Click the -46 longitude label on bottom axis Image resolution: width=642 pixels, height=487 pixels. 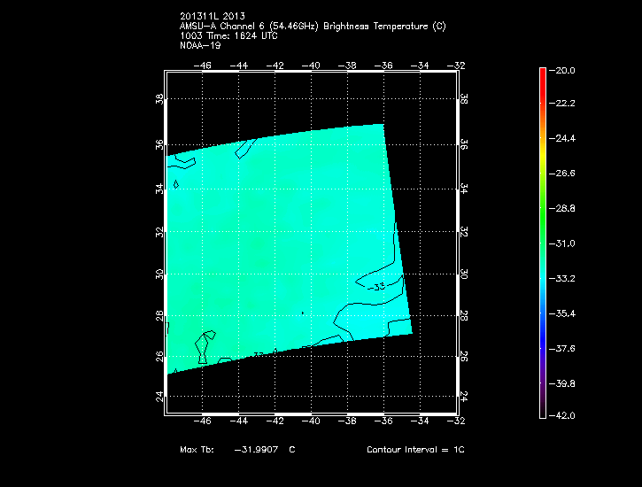(x=204, y=421)
